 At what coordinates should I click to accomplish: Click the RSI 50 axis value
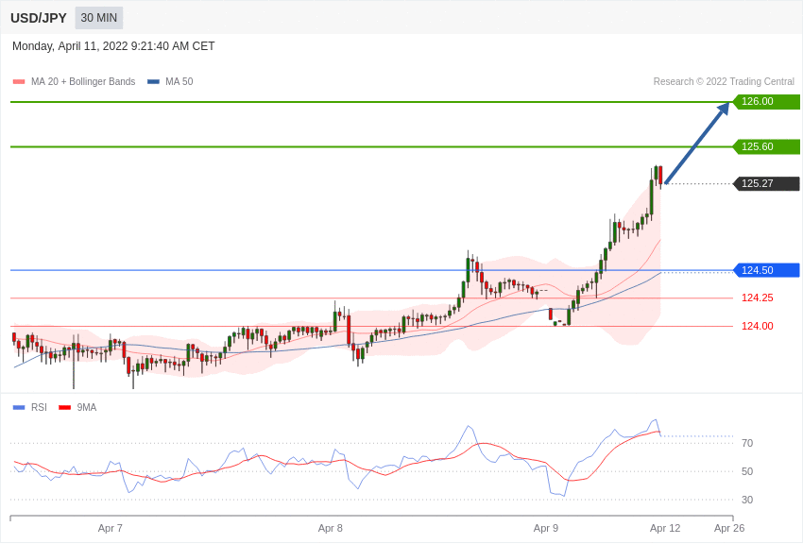[747, 471]
